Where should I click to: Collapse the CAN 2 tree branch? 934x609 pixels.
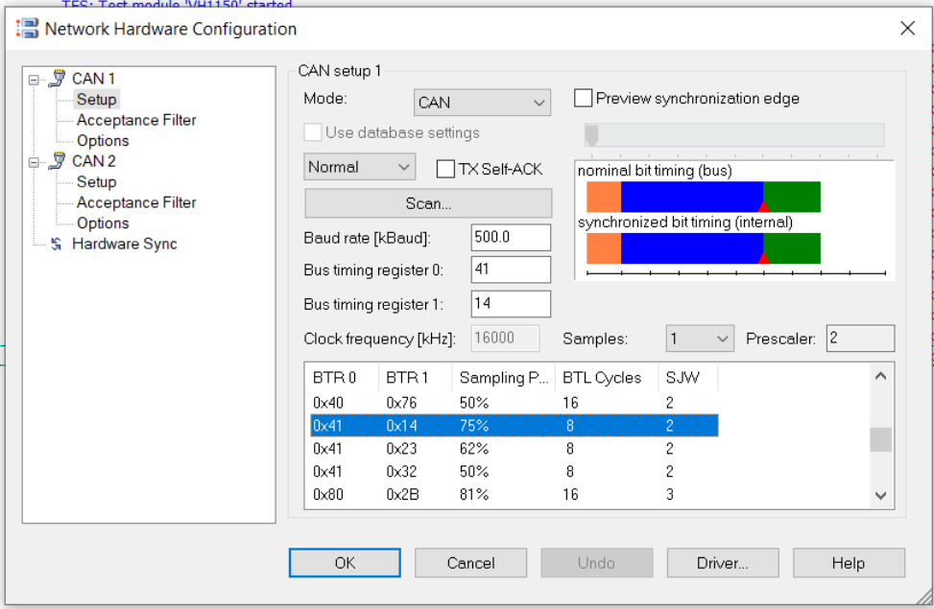(33, 161)
